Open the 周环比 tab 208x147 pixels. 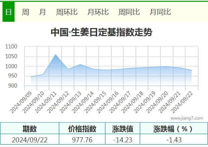pyautogui.click(x=67, y=12)
